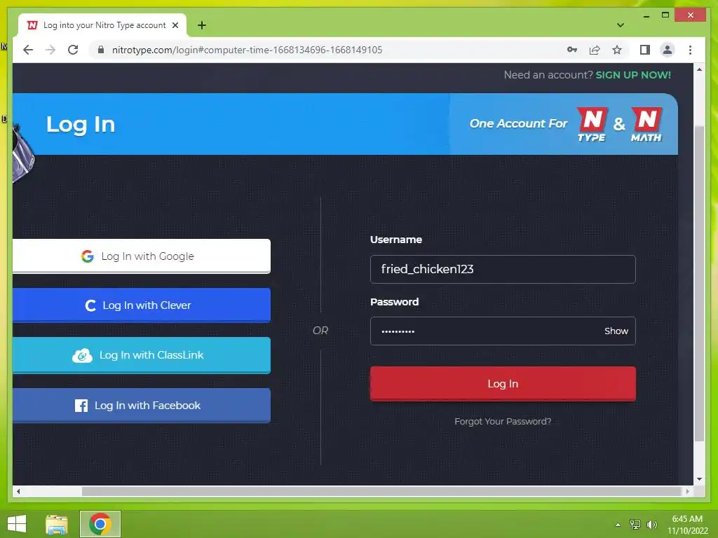This screenshot has width=718, height=538.
Task: Maximize the Chrome window
Action: tap(665, 15)
